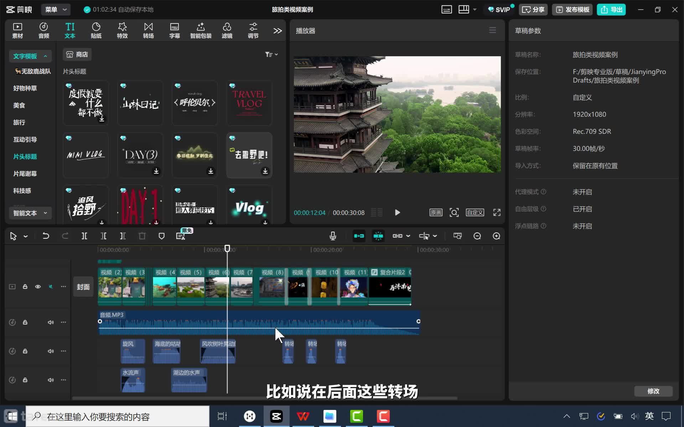
Task: Select the 美食 category
Action: pos(19,105)
